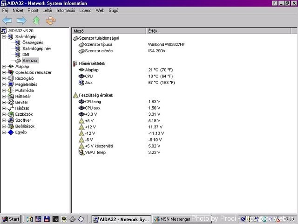
Task: Click the DMI tree icon
Action: pos(18,55)
